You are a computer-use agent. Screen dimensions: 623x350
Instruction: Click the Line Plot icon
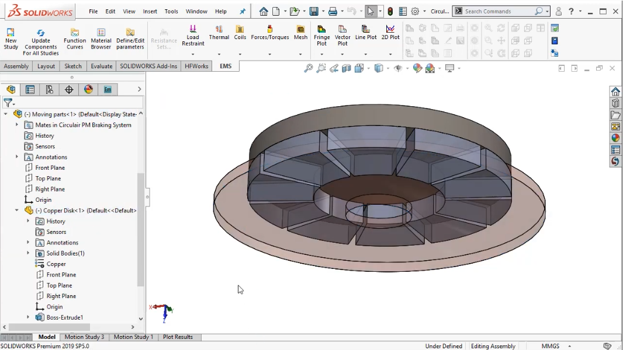[x=365, y=29]
